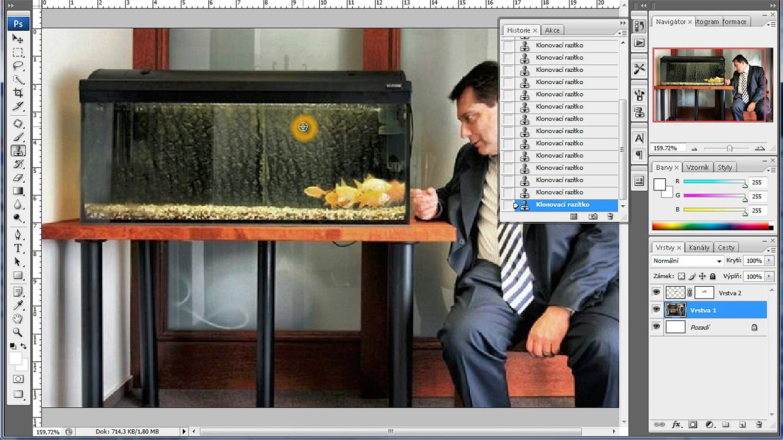Screen dimensions: 783x440
Task: Hide the Pozadí layer eye icon
Action: pyautogui.click(x=656, y=327)
